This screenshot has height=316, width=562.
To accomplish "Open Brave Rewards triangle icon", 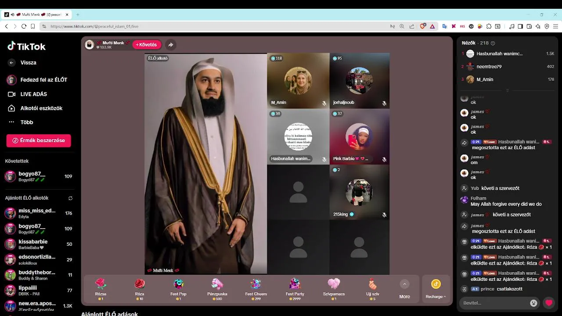I will (432, 26).
